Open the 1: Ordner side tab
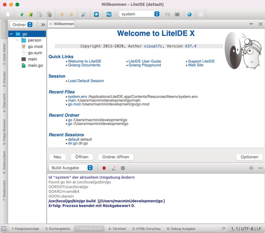 pos(4,30)
